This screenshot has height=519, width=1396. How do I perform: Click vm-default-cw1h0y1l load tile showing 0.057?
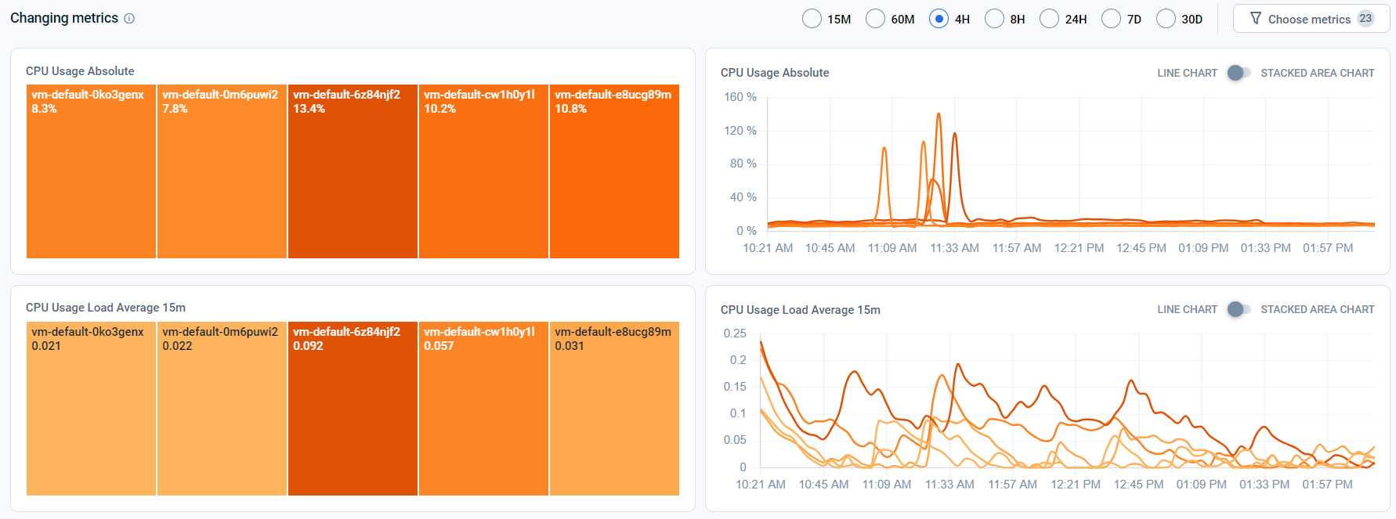pyautogui.click(x=483, y=409)
